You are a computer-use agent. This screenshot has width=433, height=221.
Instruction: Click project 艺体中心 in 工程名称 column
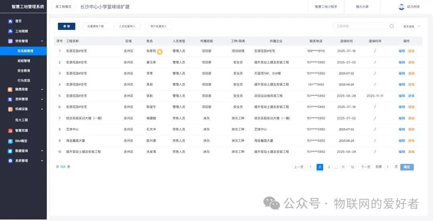pyautogui.click(x=72, y=129)
